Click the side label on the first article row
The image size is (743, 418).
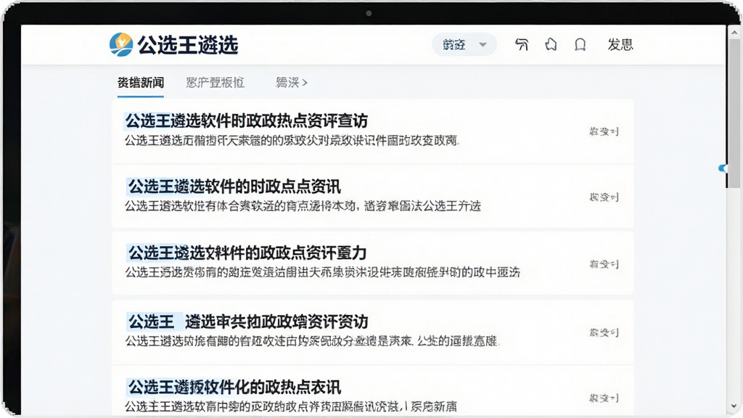click(x=604, y=131)
